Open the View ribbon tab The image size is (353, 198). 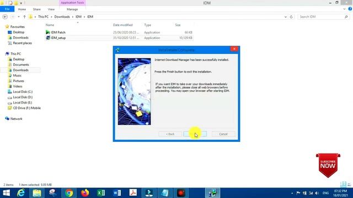[x=51, y=9]
